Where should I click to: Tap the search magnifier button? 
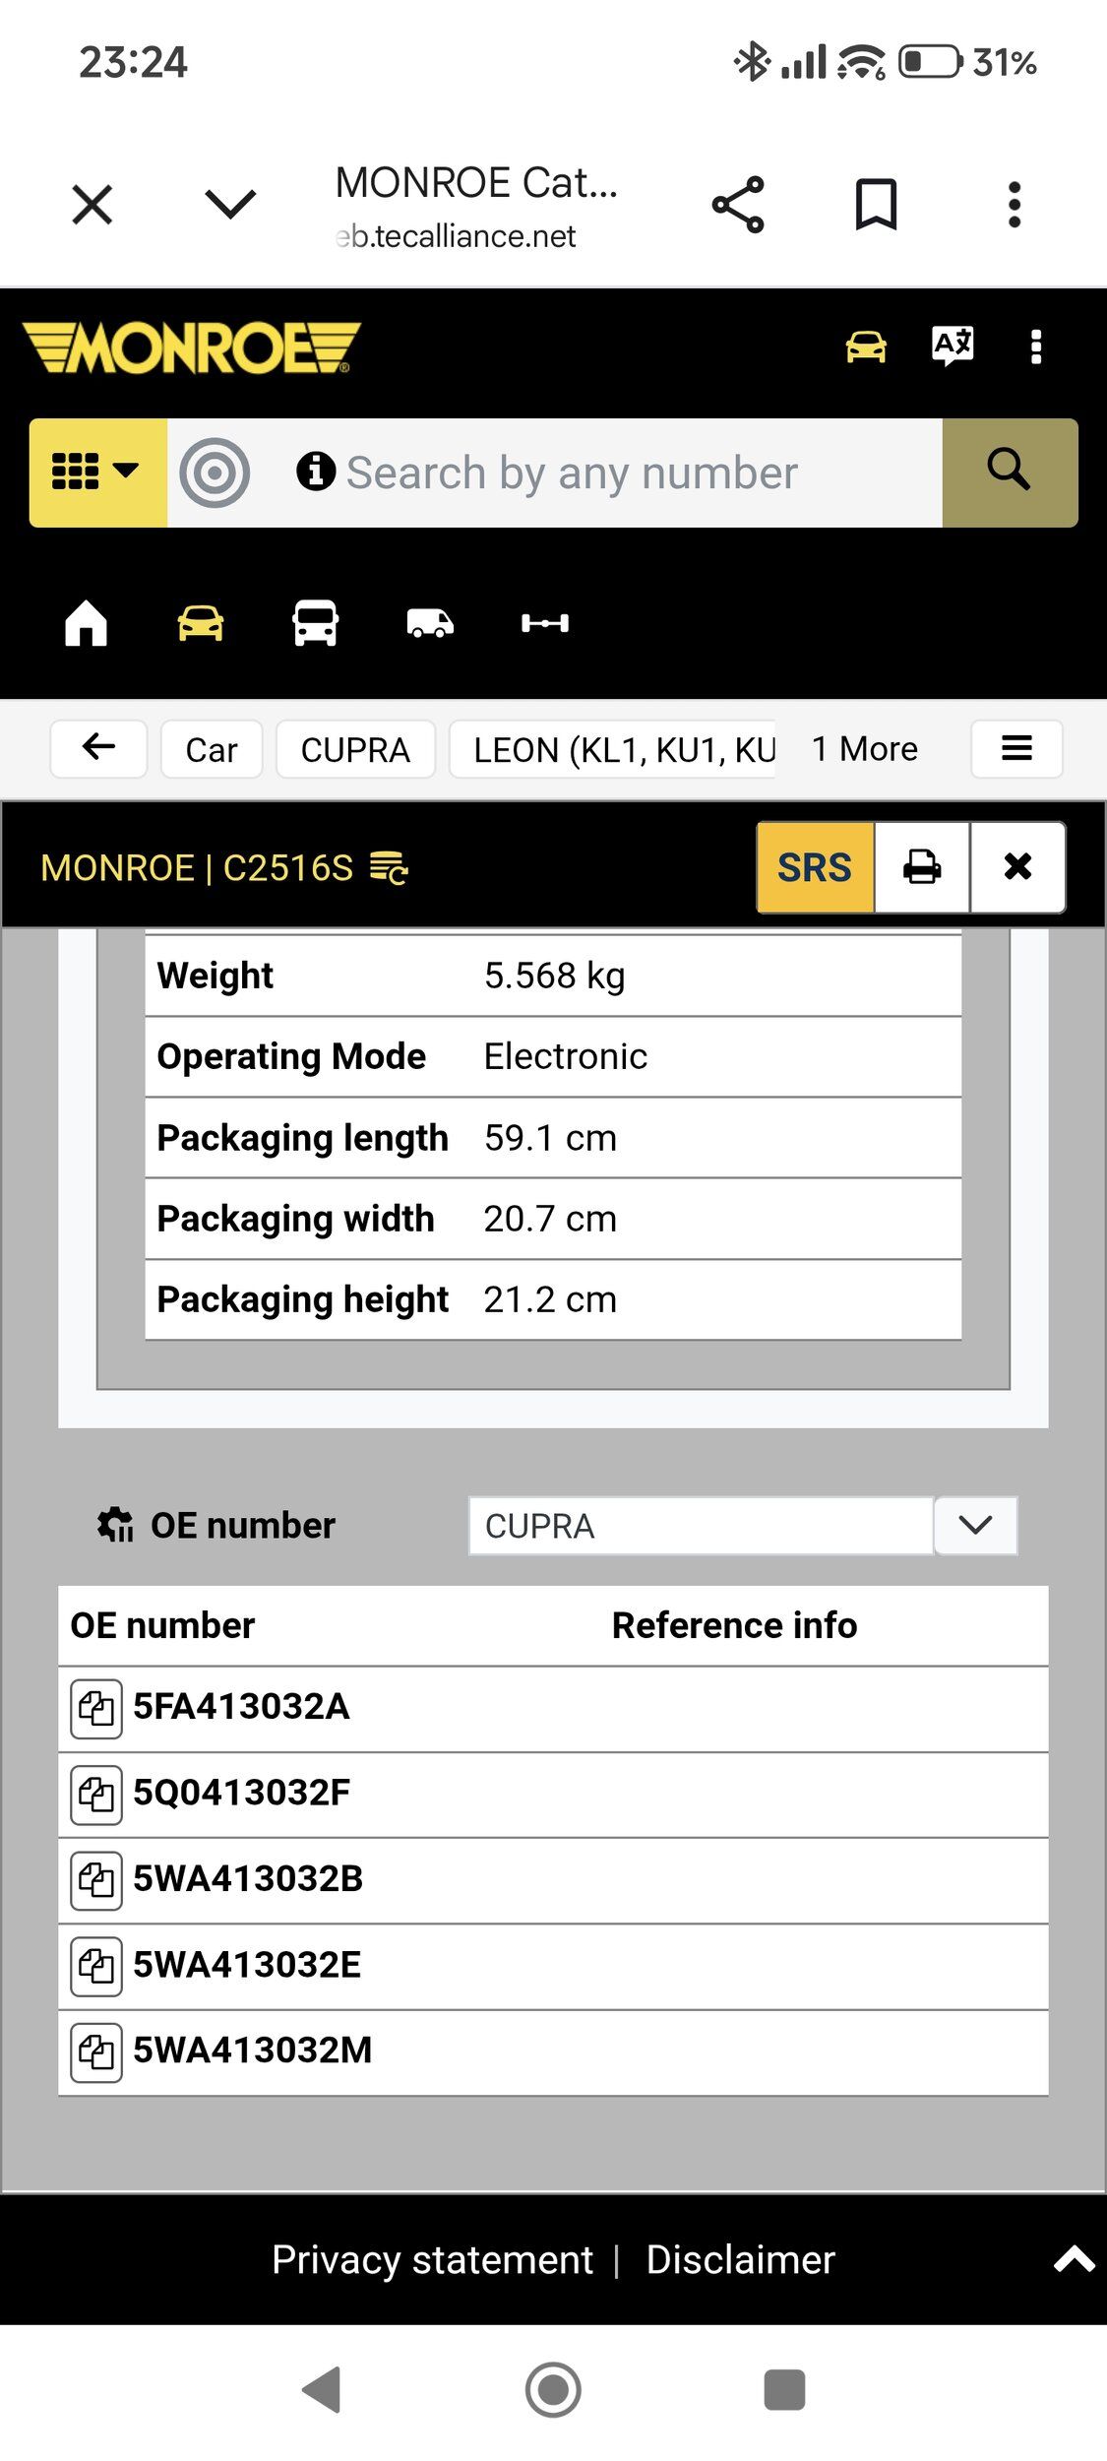[x=1009, y=473]
